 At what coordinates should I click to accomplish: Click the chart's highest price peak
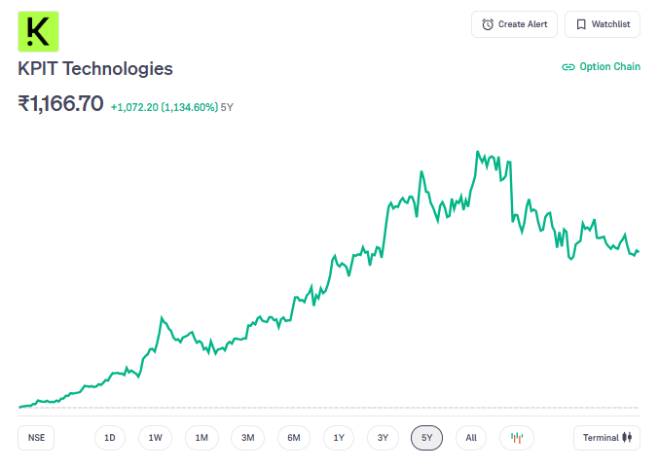pyautogui.click(x=477, y=152)
